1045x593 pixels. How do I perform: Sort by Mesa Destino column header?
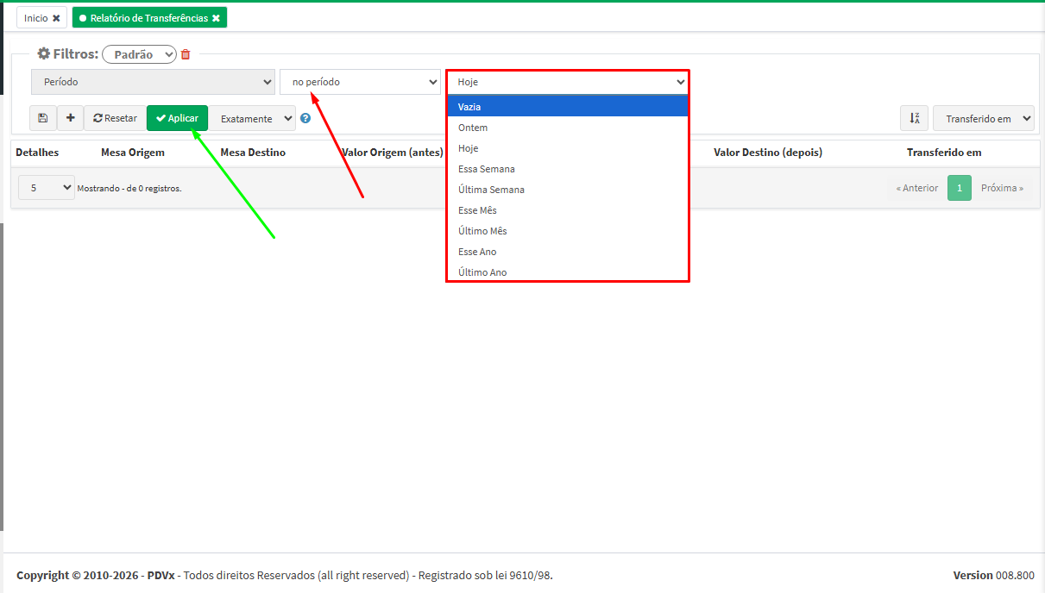coord(253,153)
